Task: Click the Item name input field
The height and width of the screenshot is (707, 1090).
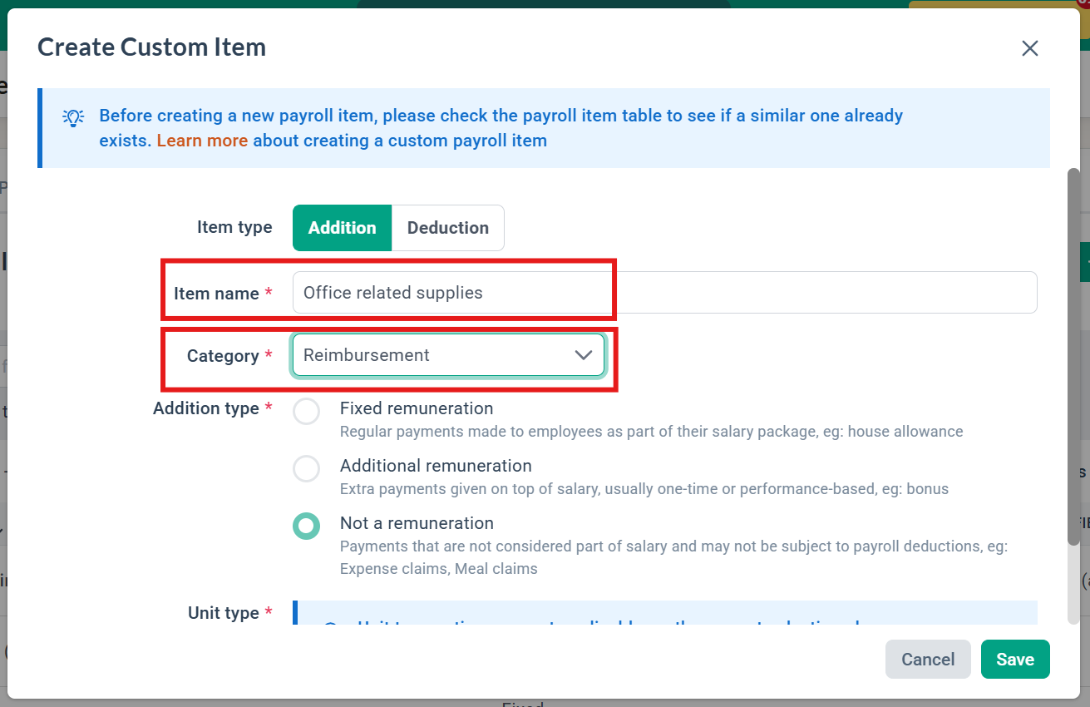Action: (665, 293)
